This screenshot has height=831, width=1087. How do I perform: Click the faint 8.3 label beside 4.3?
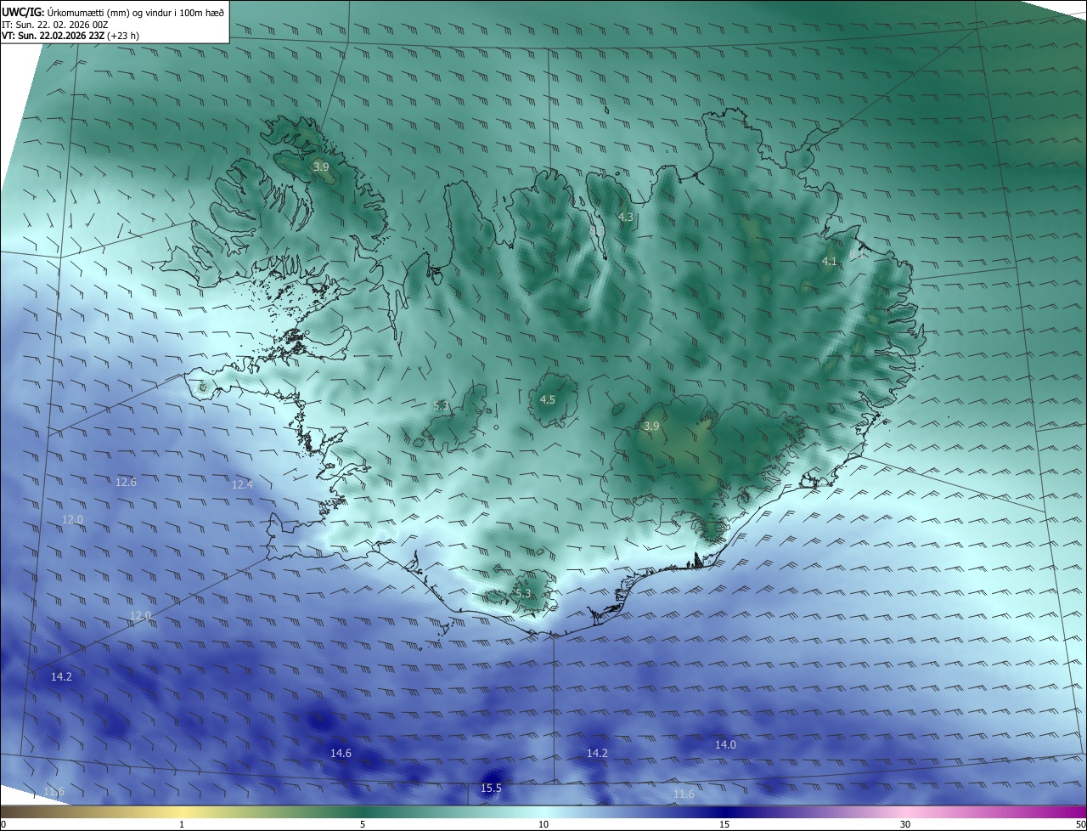(597, 230)
